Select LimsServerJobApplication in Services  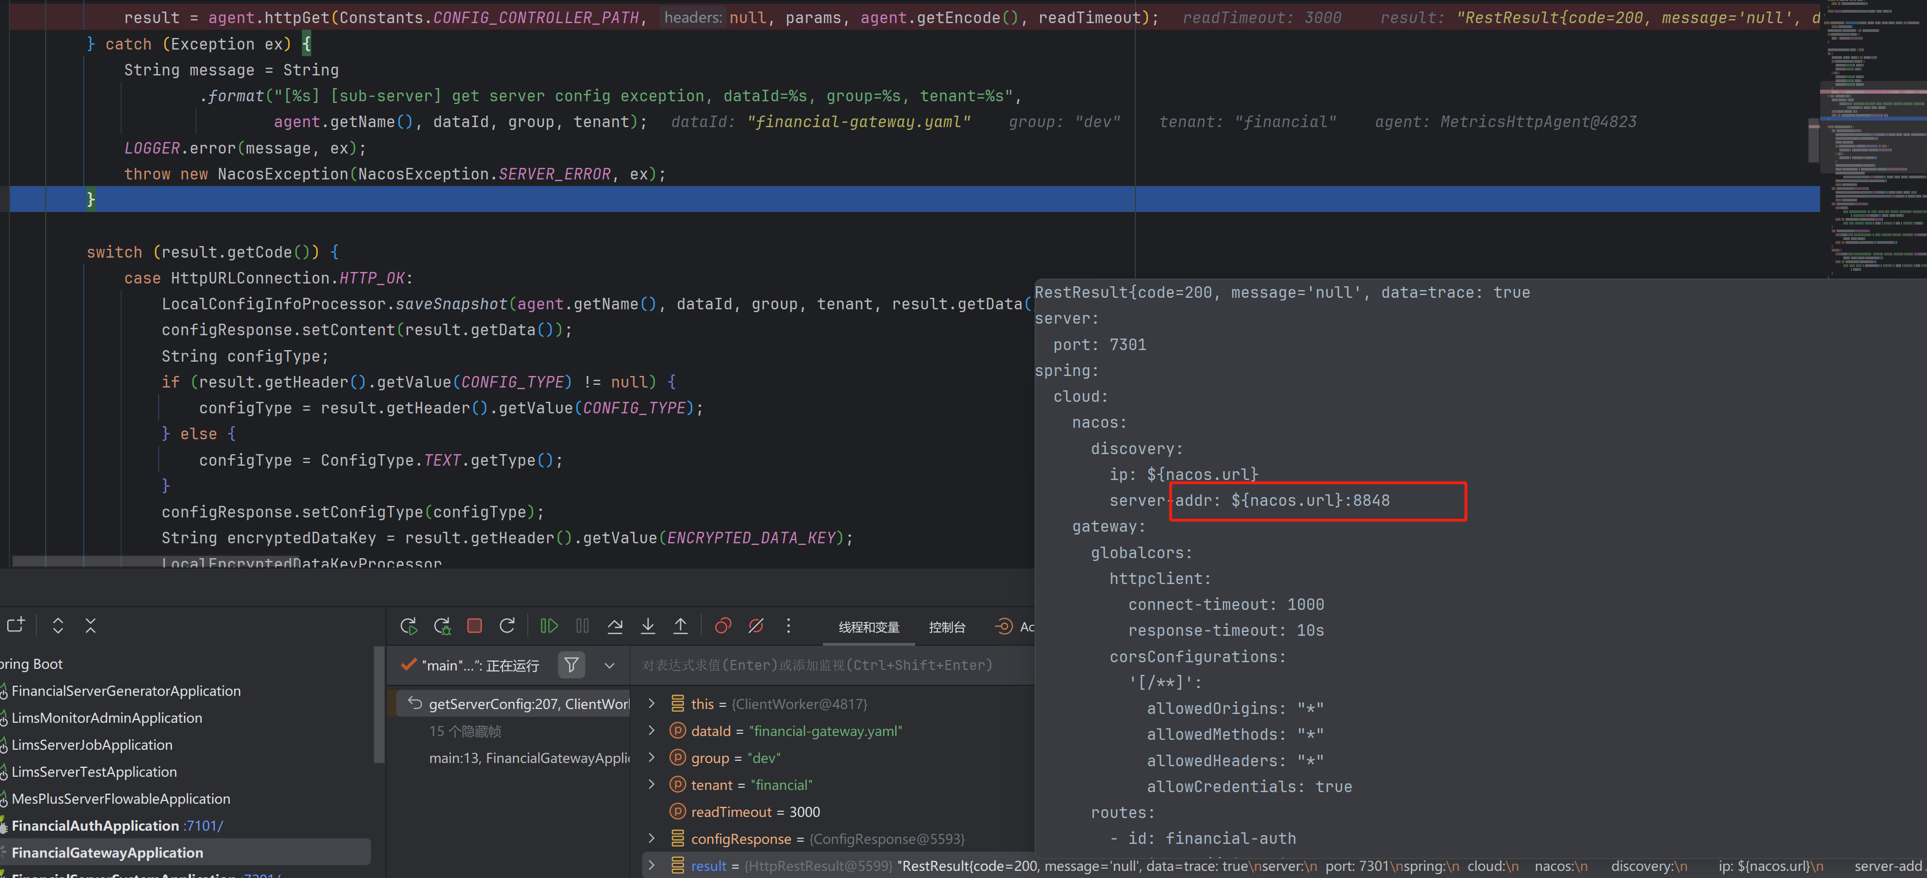(x=91, y=744)
